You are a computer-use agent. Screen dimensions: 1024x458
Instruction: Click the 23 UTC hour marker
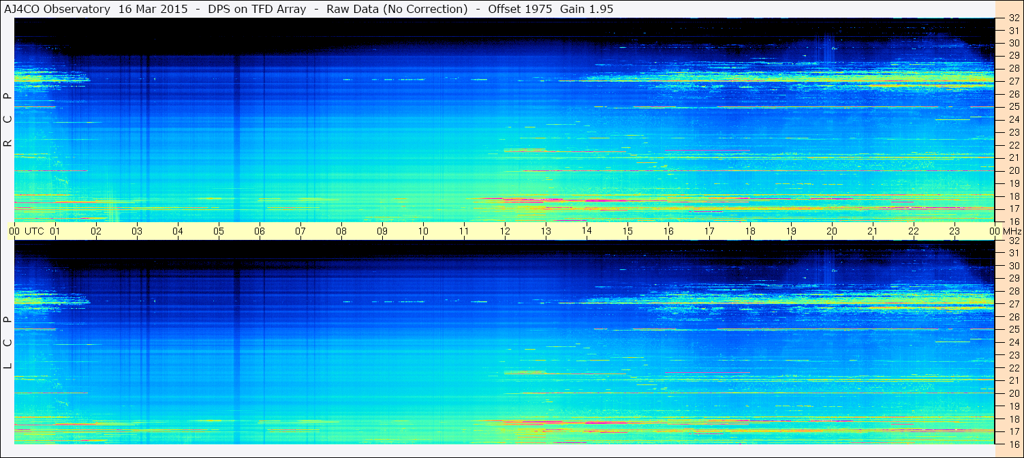pos(955,231)
